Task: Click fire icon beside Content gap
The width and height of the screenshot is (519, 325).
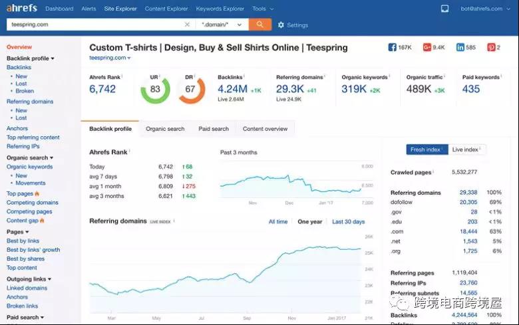Action: [x=42, y=221]
